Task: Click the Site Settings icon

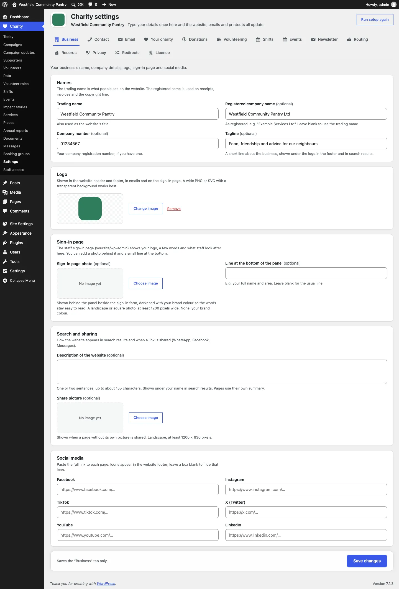Action: 5,224
